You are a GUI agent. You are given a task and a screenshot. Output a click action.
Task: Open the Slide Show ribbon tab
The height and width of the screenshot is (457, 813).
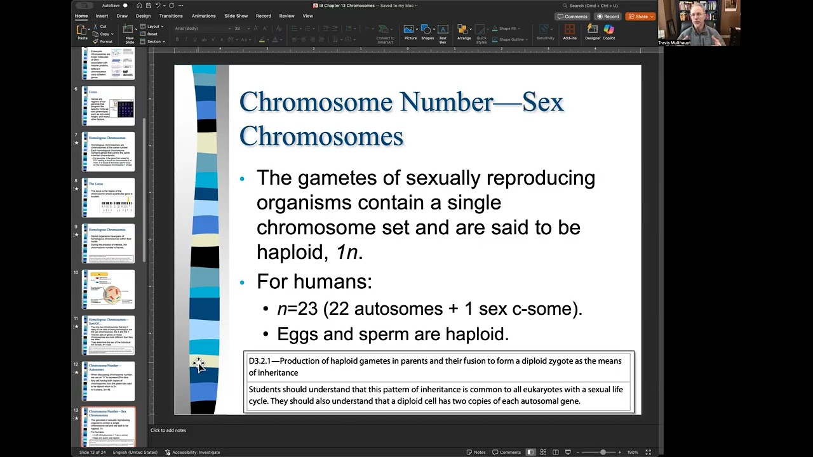point(236,16)
